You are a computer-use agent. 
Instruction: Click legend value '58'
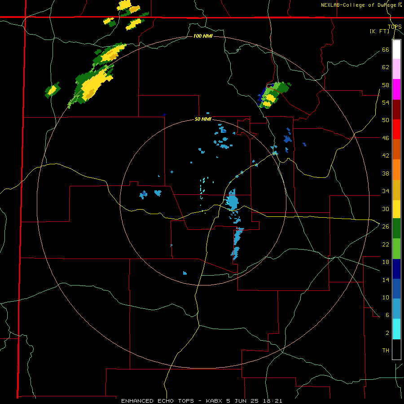tap(386, 85)
